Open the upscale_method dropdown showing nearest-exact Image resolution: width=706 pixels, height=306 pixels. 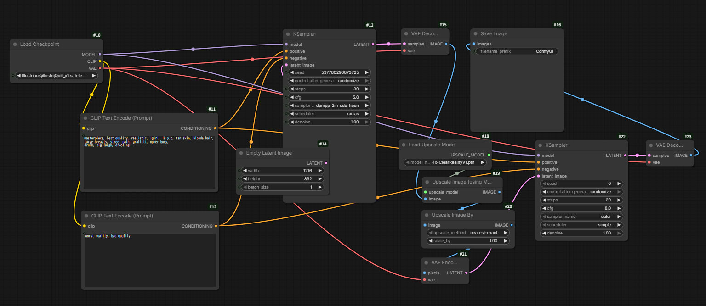(468, 233)
